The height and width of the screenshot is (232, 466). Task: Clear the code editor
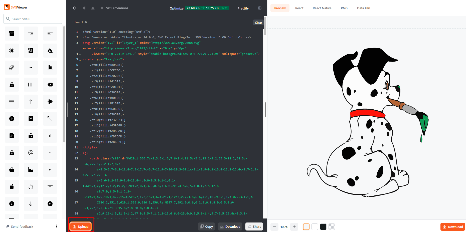[258, 23]
